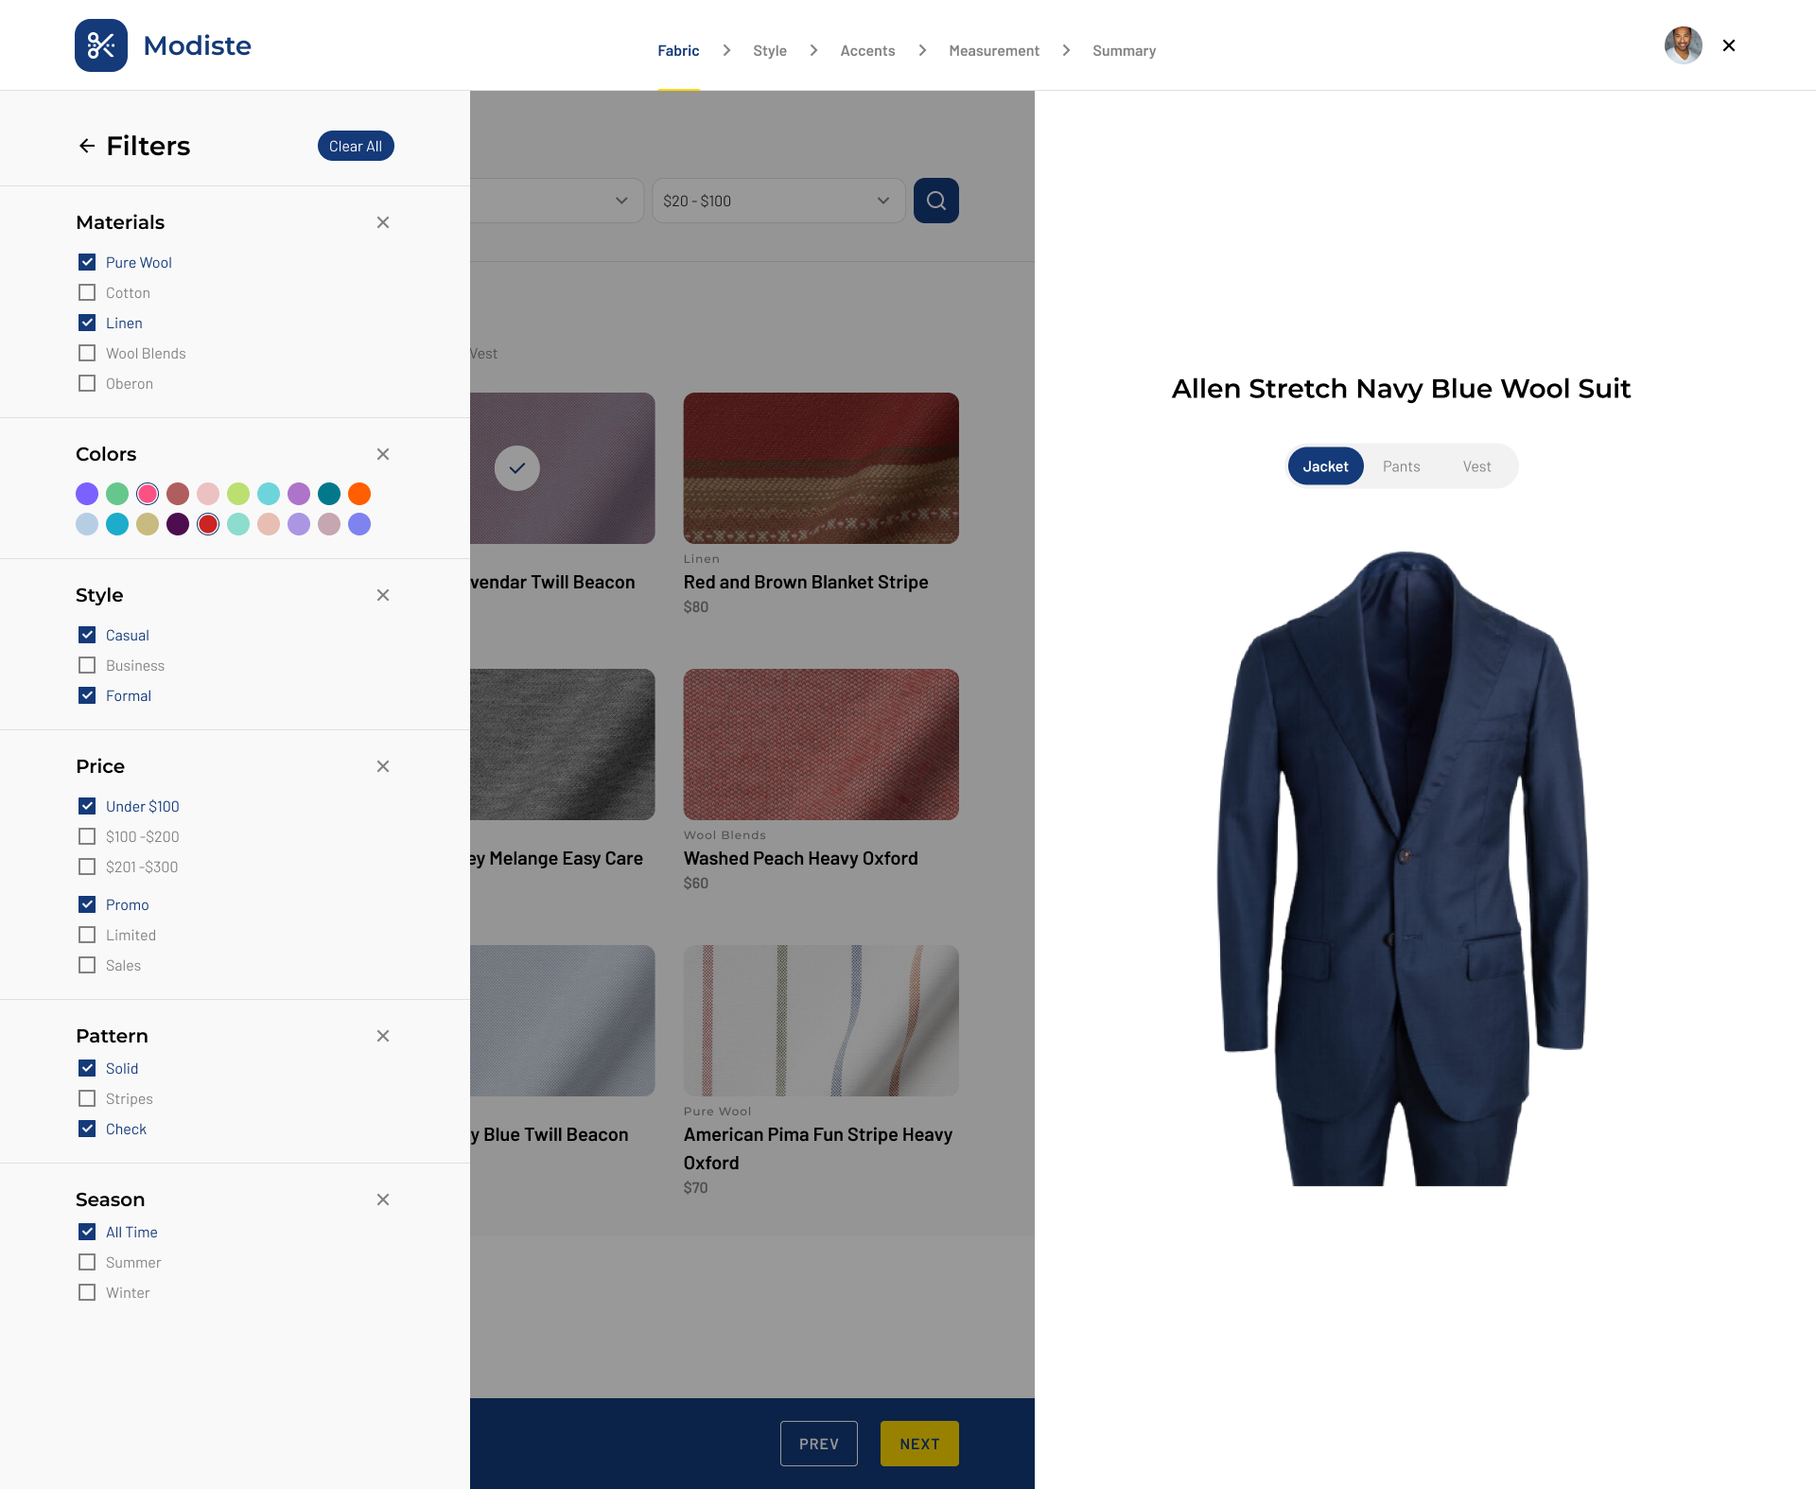Uncheck the Formal style checkbox

tap(87, 695)
